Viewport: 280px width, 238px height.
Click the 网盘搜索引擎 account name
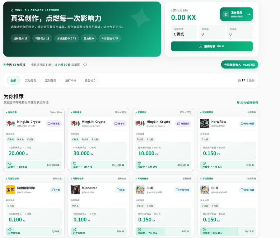click(x=26, y=188)
